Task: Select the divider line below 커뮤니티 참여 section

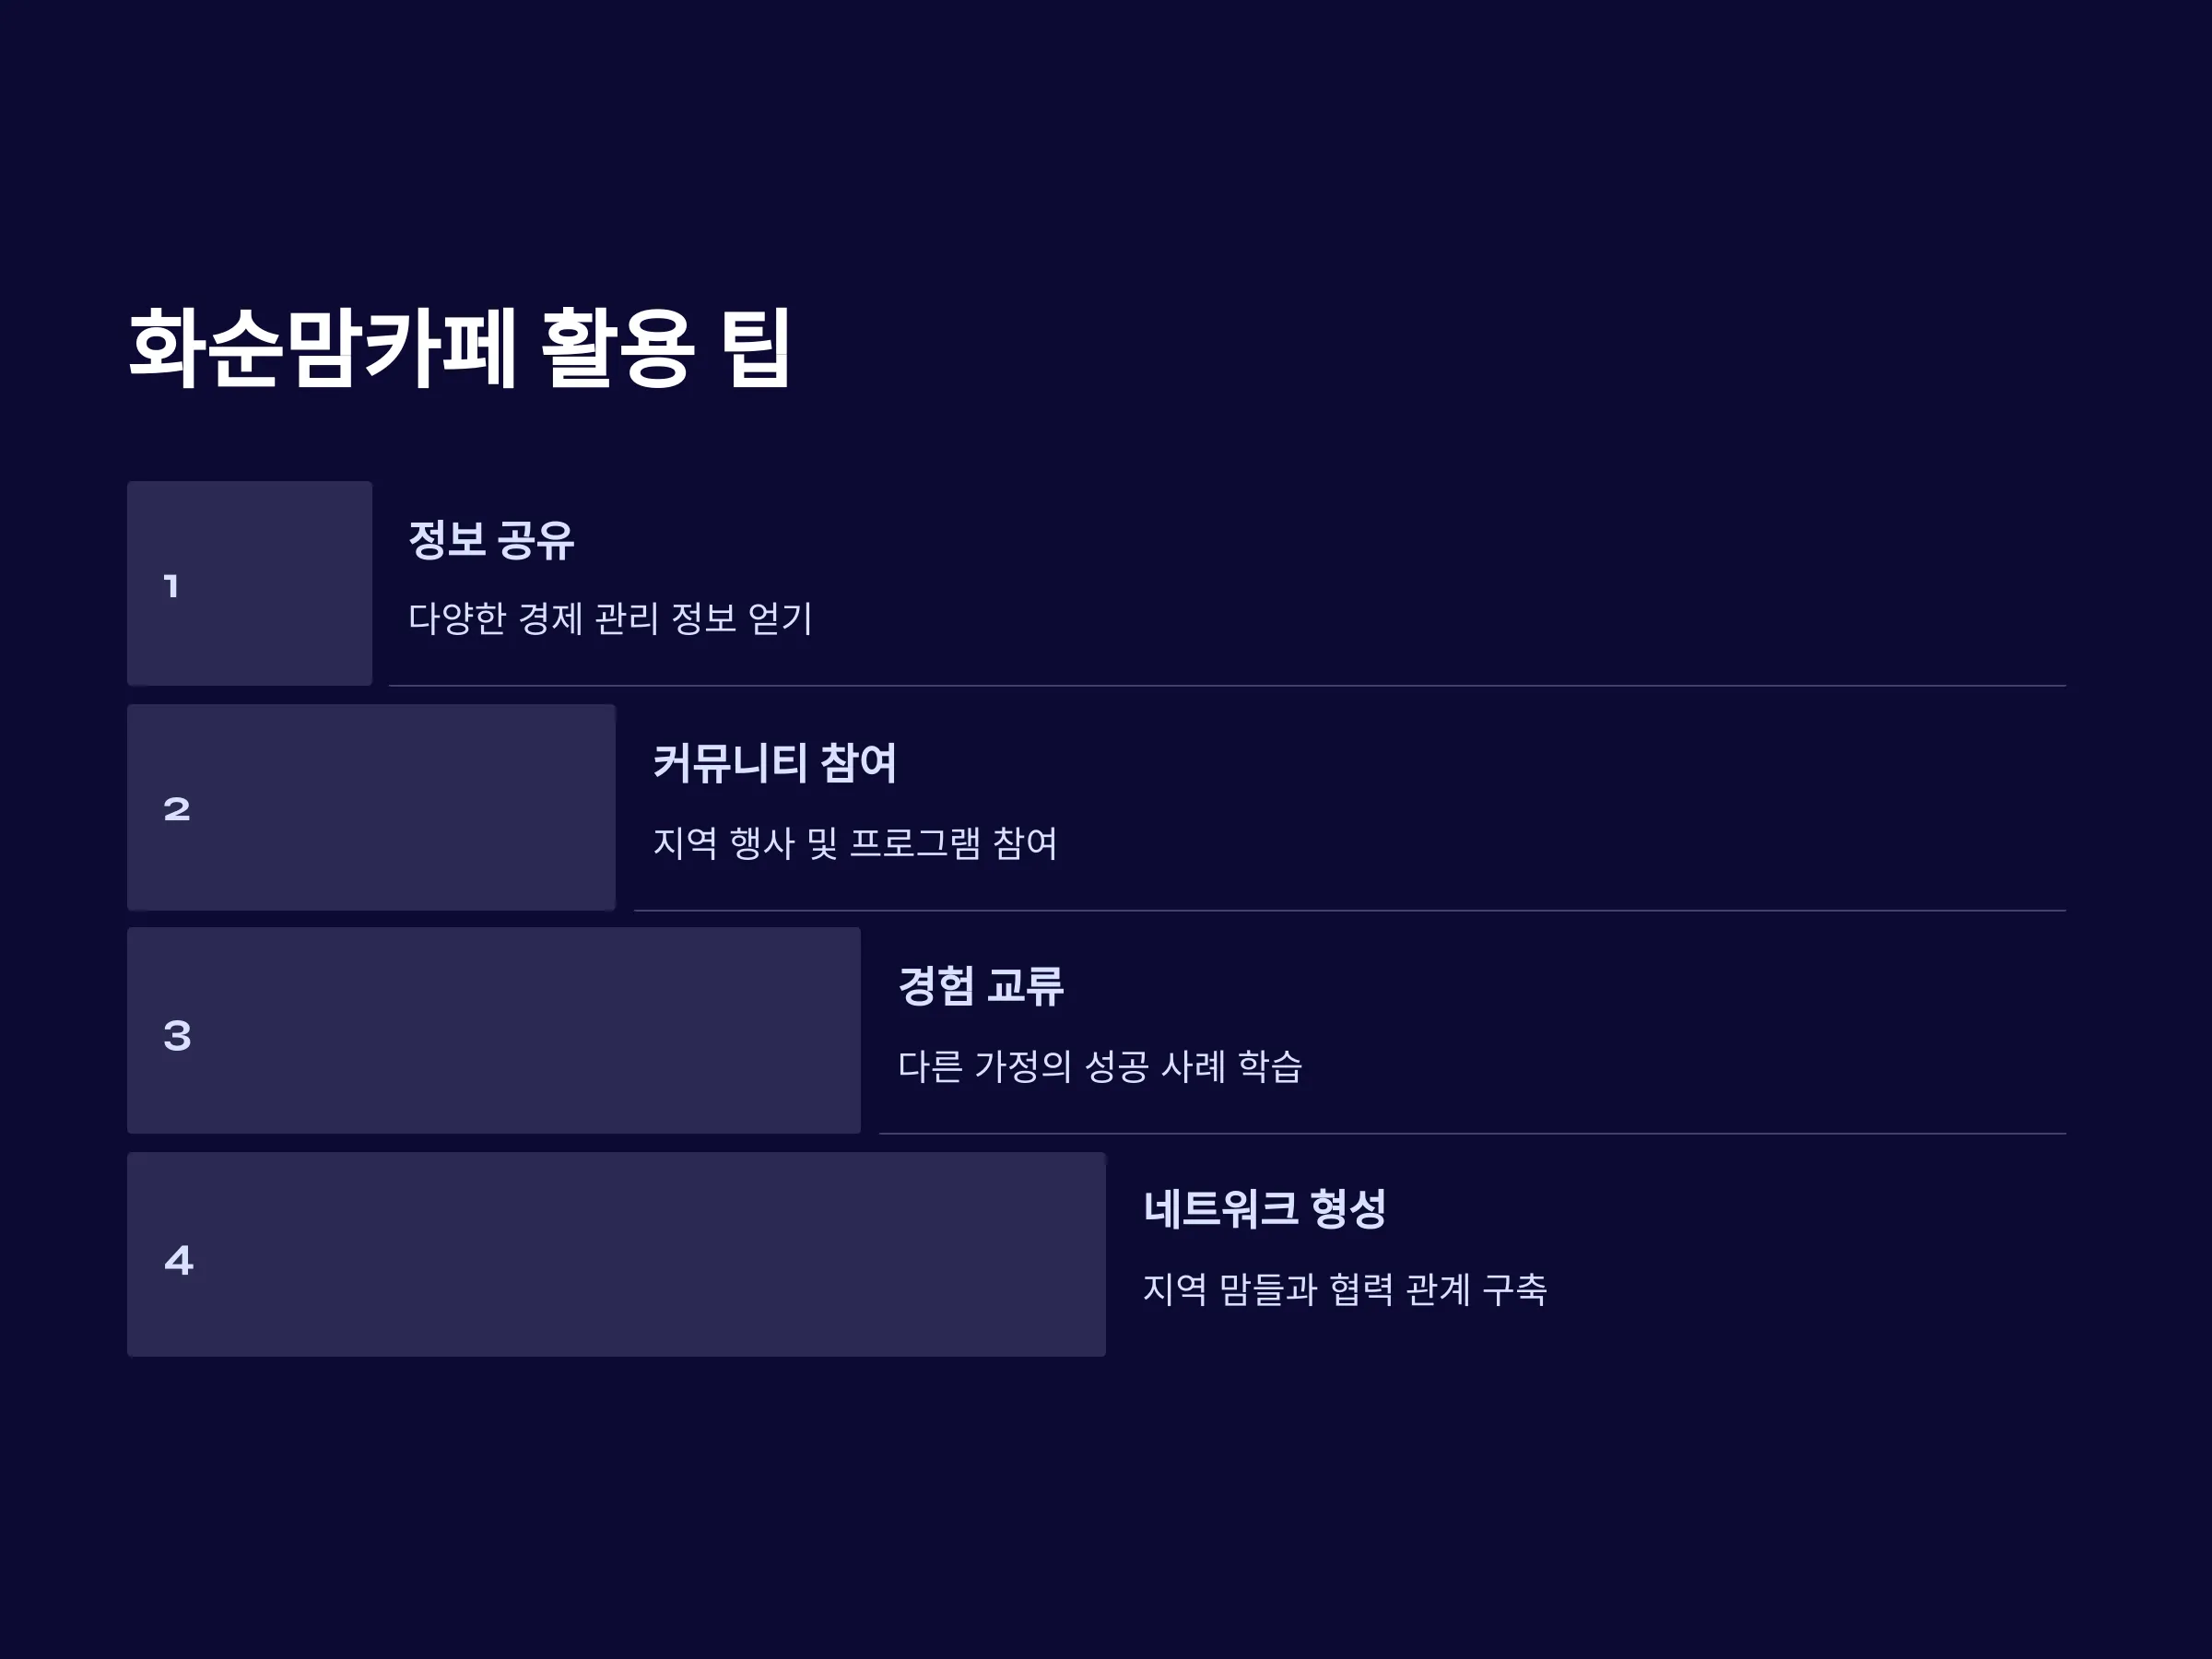Action: coord(1350,911)
